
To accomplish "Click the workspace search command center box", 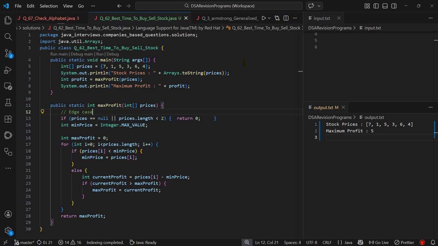I will [x=219, y=6].
